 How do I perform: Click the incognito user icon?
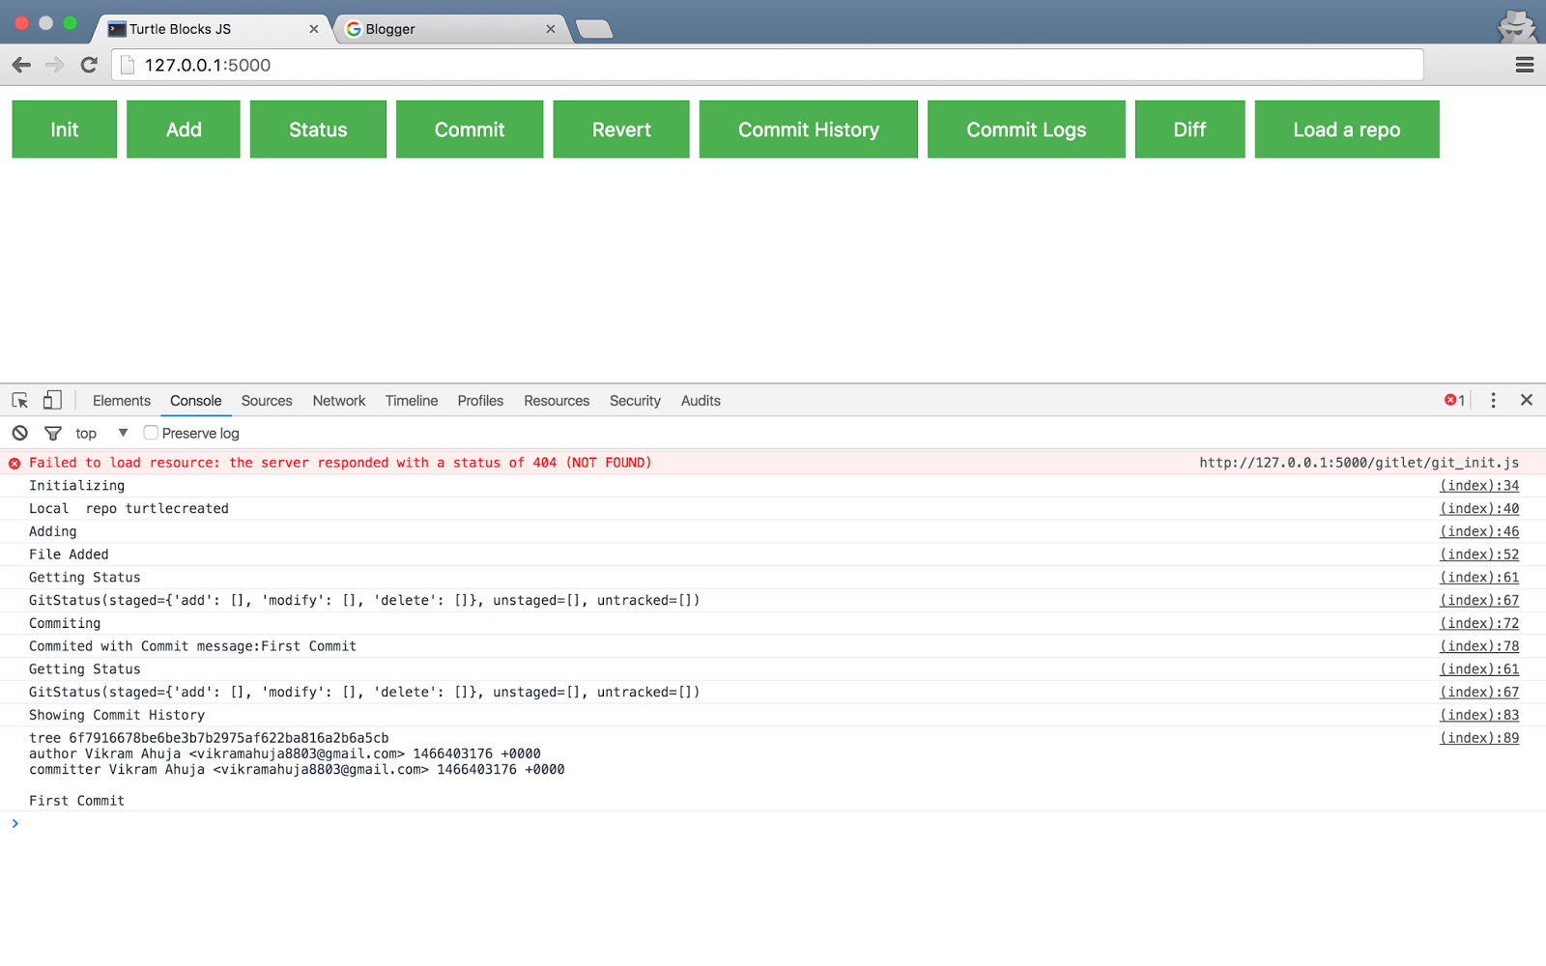coord(1516,26)
